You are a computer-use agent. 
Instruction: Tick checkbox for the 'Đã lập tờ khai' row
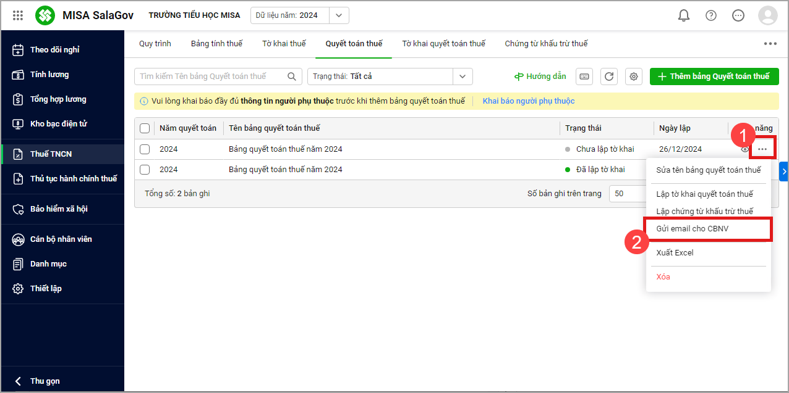145,170
